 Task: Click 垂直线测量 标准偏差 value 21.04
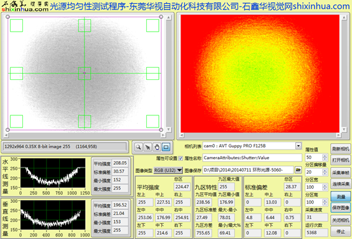(120, 214)
